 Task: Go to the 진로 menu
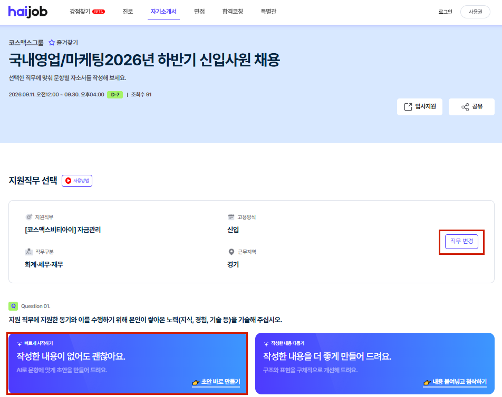(x=128, y=12)
